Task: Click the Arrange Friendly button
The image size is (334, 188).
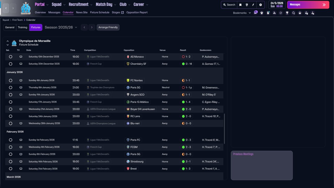Action: tap(108, 27)
